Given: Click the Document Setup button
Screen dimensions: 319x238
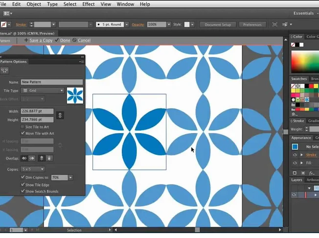Looking at the screenshot, I should point(218,24).
